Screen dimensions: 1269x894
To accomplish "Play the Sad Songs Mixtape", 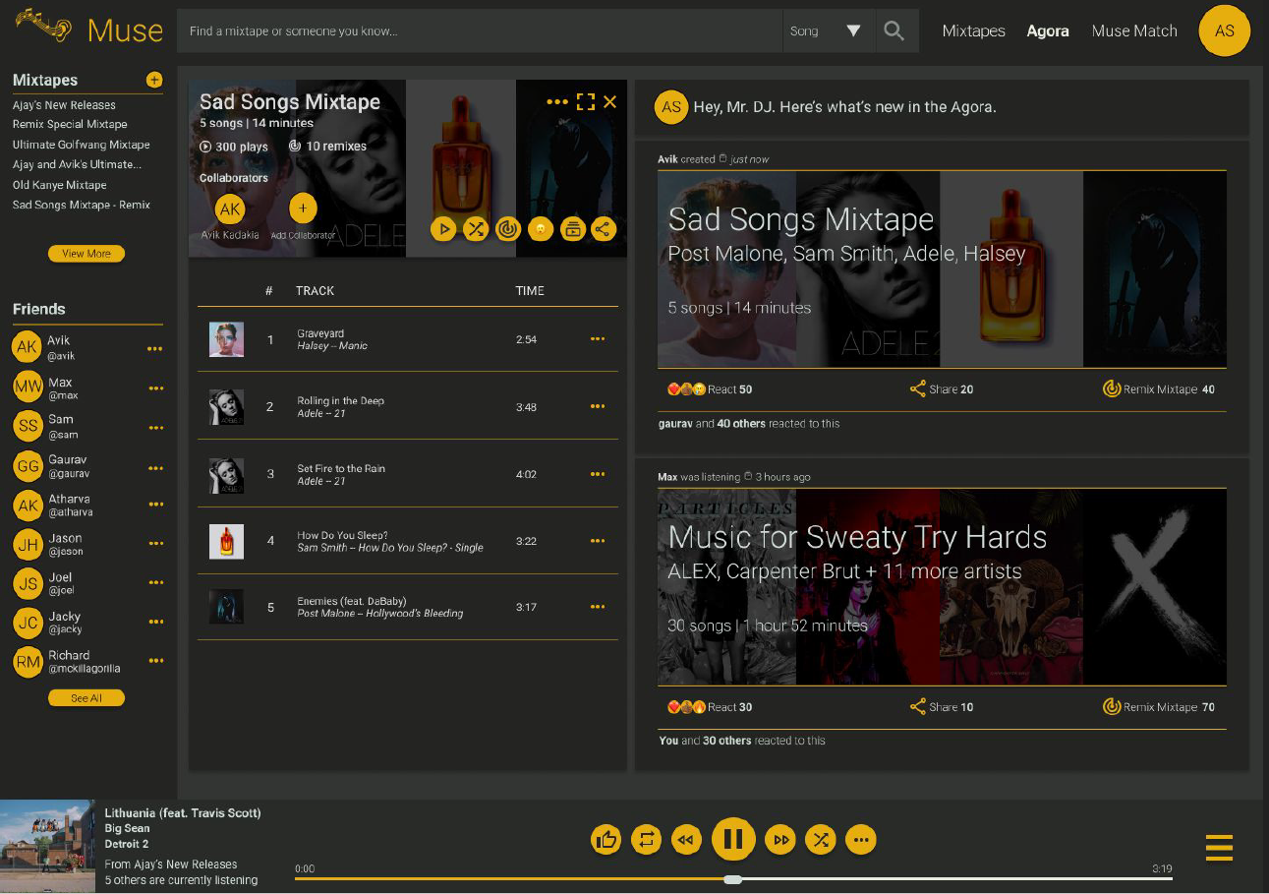I will tap(443, 229).
